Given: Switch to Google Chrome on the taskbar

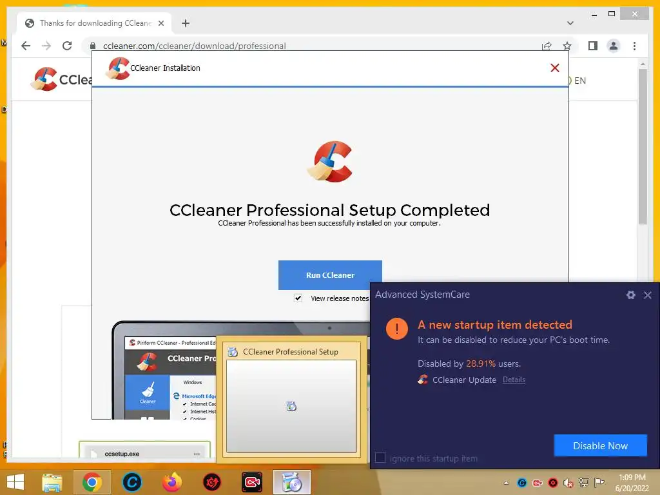Looking at the screenshot, I should (x=92, y=482).
